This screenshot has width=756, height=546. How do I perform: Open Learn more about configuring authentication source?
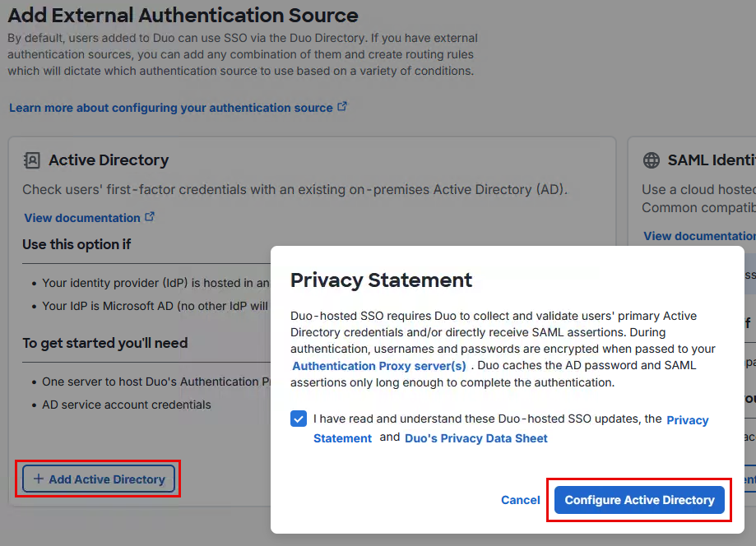point(171,108)
